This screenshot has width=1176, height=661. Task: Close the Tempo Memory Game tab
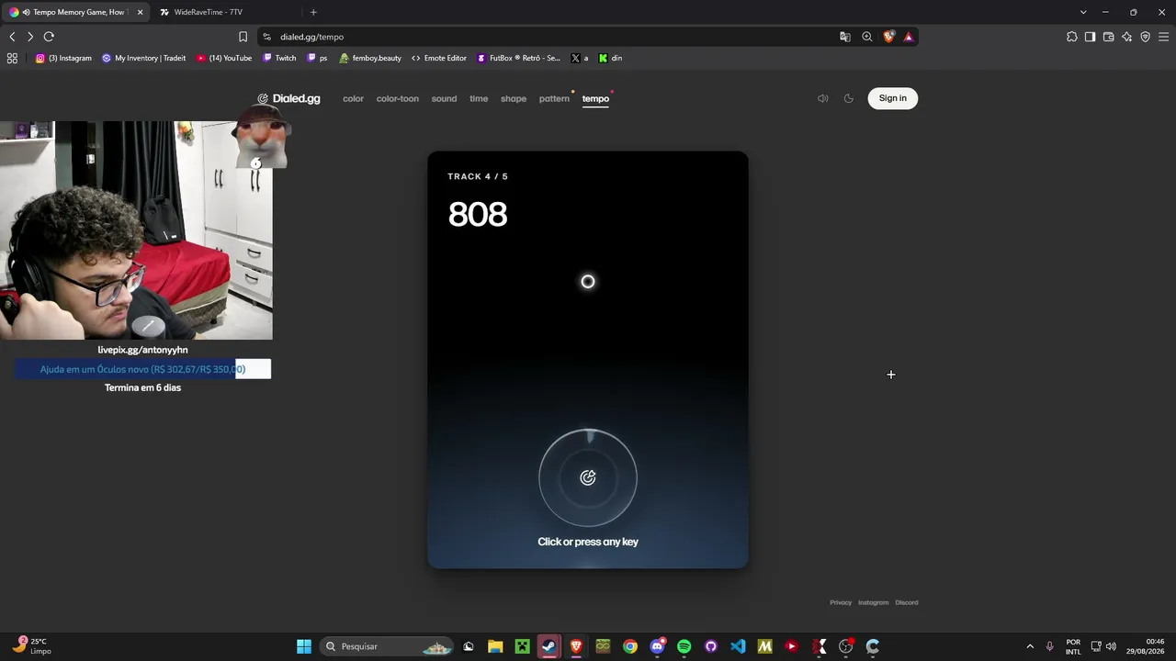[141, 12]
